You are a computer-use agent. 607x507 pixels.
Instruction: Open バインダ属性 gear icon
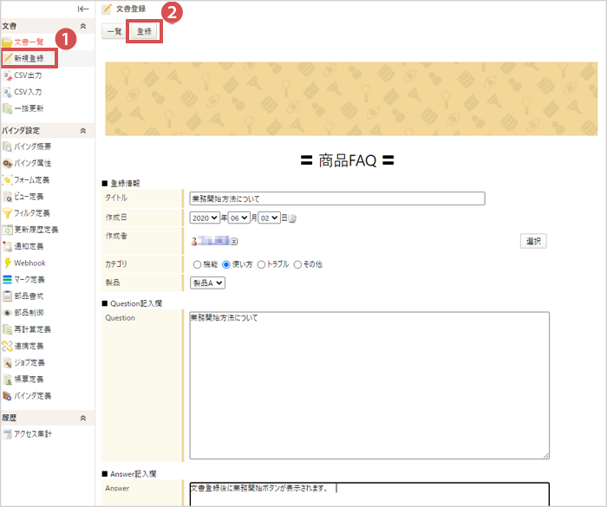[7, 163]
